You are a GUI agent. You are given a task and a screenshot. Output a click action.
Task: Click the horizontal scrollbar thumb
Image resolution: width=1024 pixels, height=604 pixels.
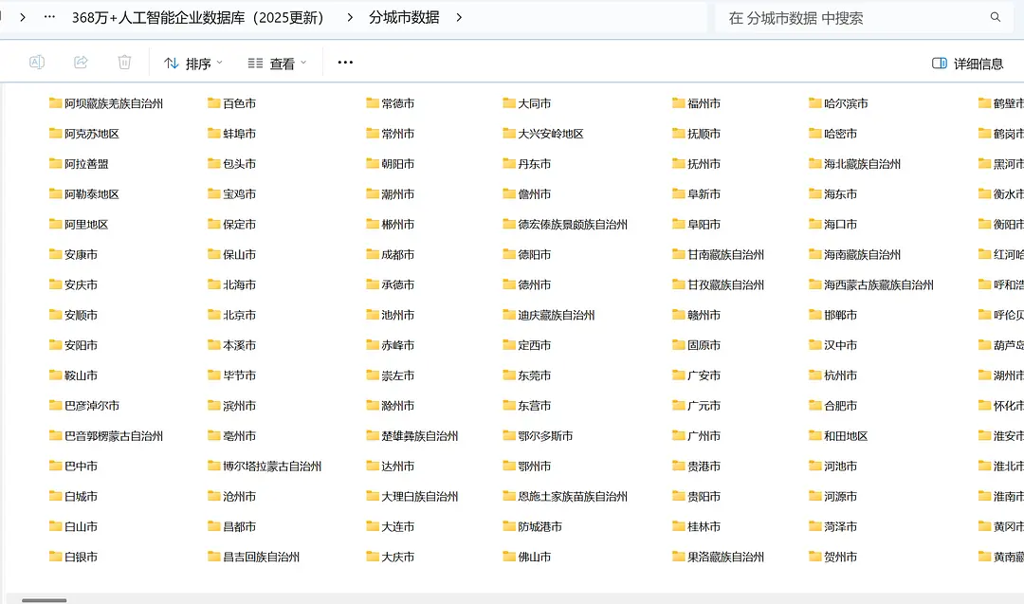(45, 600)
